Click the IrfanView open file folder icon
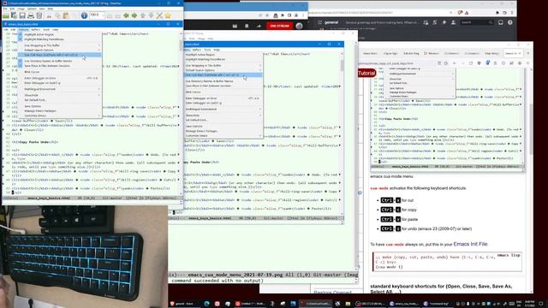 pyautogui.click(x=6, y=15)
